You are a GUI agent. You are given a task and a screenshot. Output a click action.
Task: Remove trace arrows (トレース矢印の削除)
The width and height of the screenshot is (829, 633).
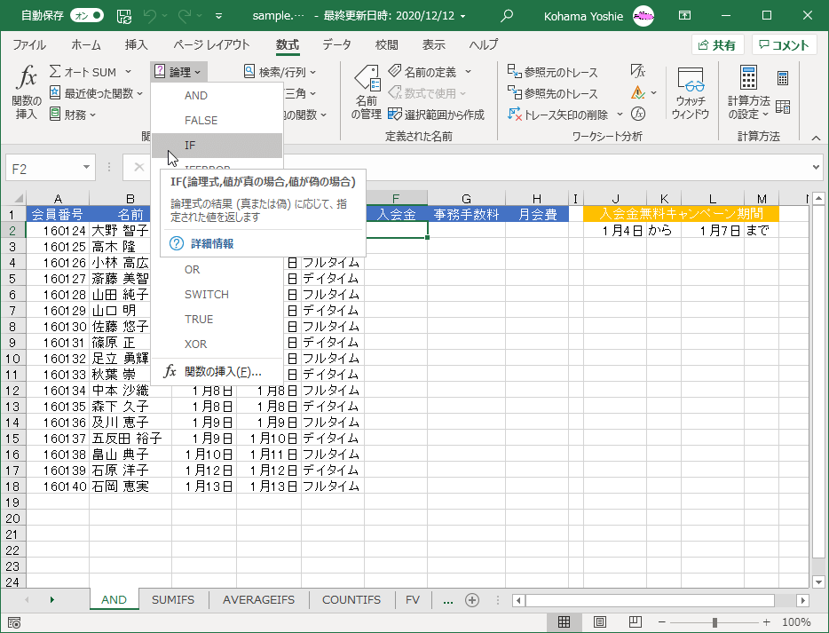(x=558, y=115)
